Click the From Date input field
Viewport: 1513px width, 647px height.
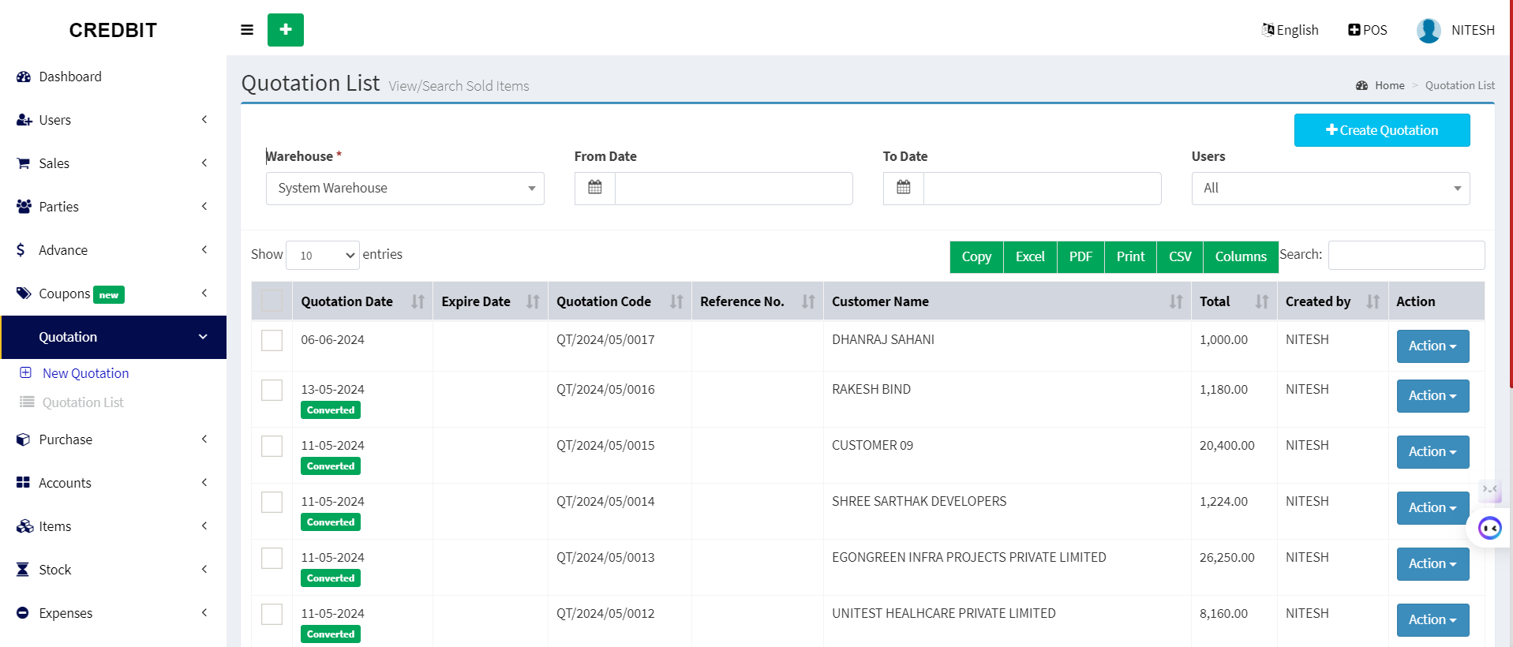[733, 188]
